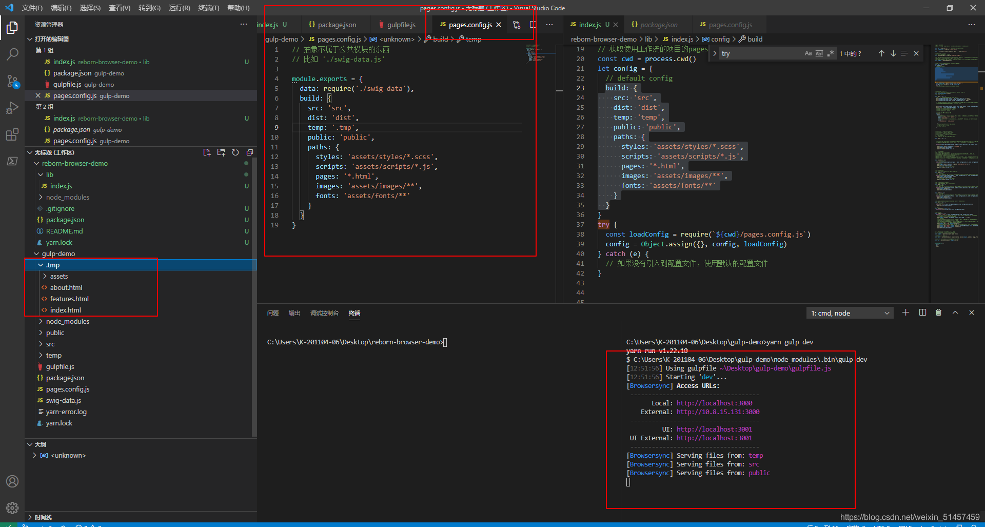Open the terminal selector dropdown

850,313
